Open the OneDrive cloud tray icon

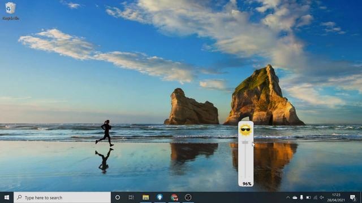(295, 197)
